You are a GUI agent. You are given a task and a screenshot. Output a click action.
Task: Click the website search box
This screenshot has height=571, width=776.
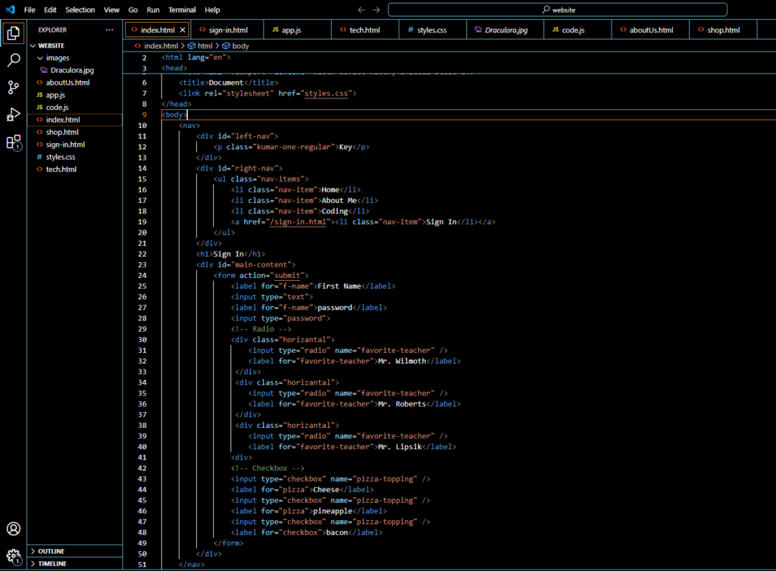click(557, 10)
